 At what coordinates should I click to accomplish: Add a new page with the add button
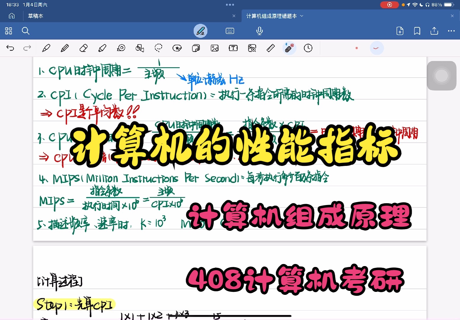point(400,31)
